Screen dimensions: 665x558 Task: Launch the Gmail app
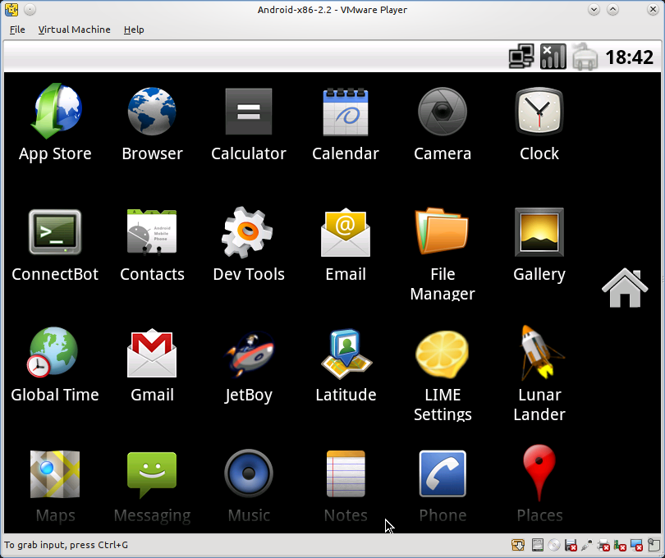point(152,364)
